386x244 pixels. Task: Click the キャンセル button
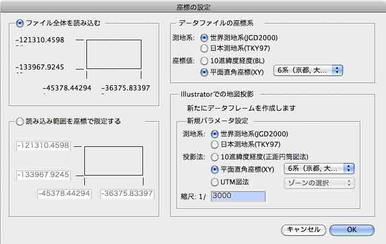pos(303,230)
